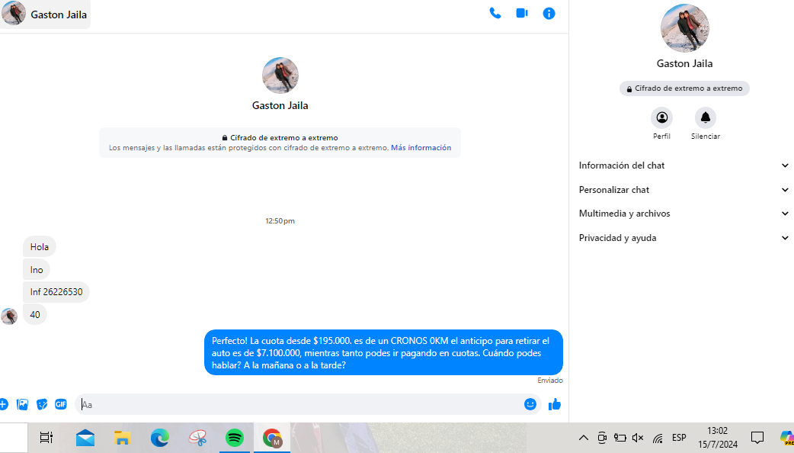794x453 pixels.
Task: Click the 12:50 pm timestamp
Action: tap(280, 221)
